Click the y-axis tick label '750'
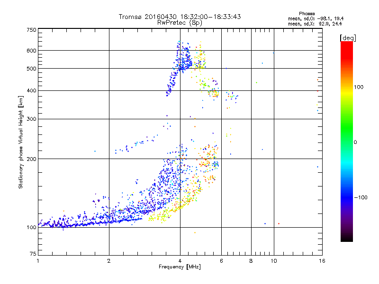The width and height of the screenshot is (379, 284). tap(31, 30)
